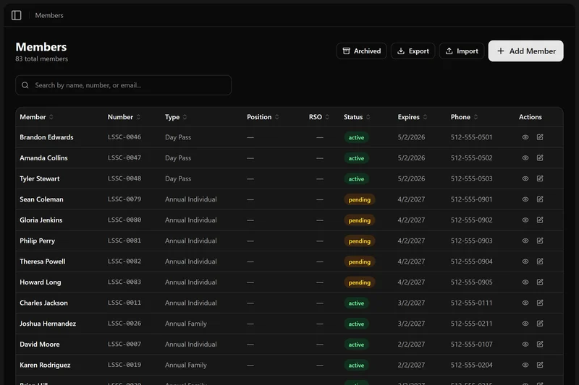Select member name Gloria Jenkins
Viewport: 579px width, 385px height.
[41, 220]
